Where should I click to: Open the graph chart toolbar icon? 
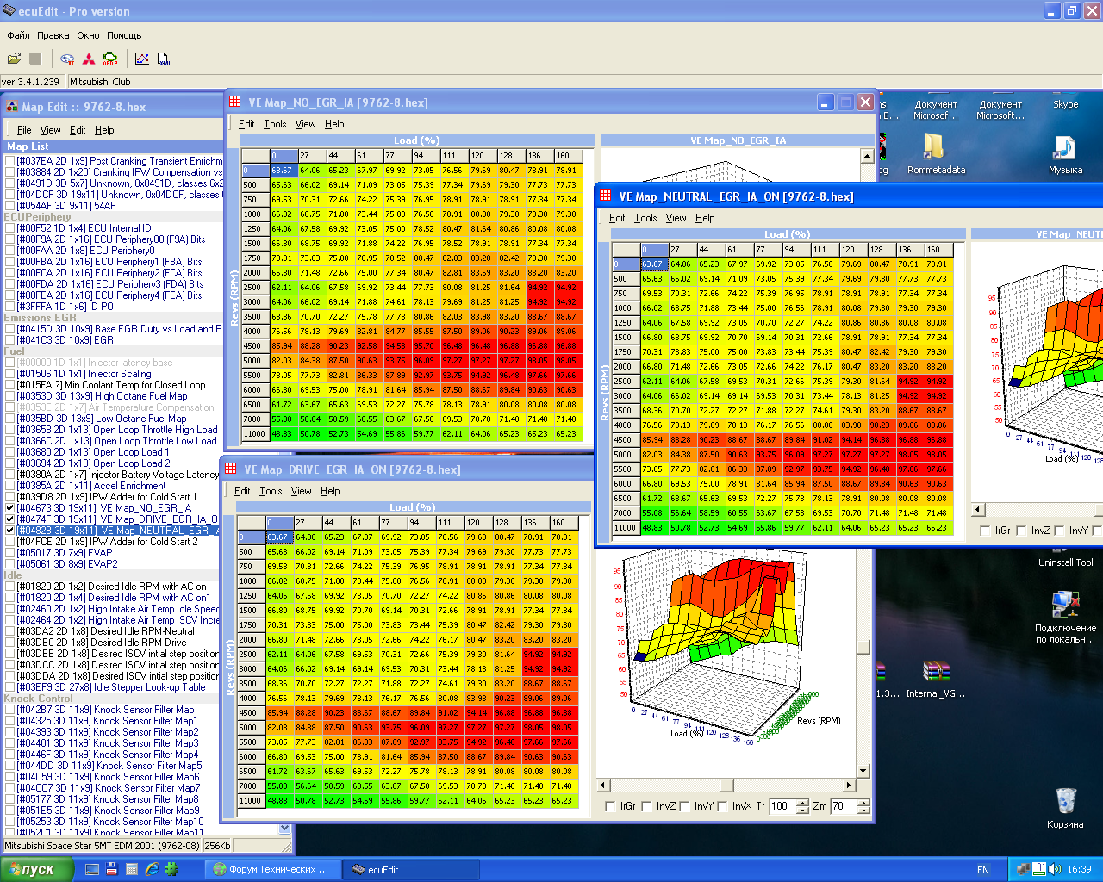tap(142, 59)
